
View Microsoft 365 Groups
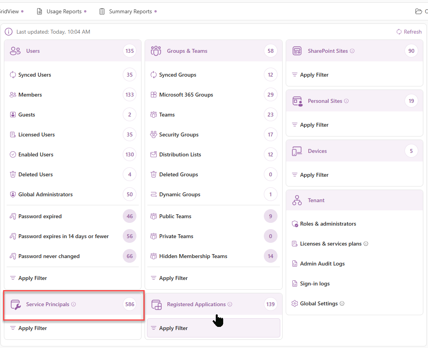(186, 95)
